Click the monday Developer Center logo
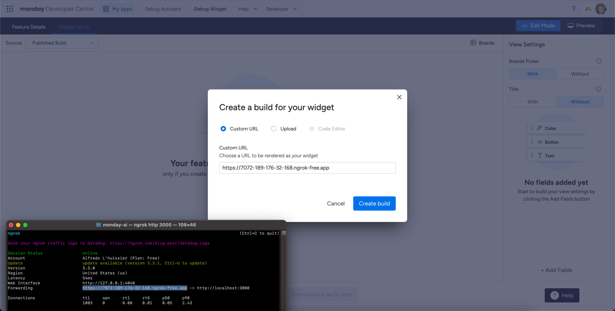The height and width of the screenshot is (311, 615). [x=57, y=9]
